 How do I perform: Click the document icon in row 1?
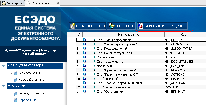click(x=85, y=40)
